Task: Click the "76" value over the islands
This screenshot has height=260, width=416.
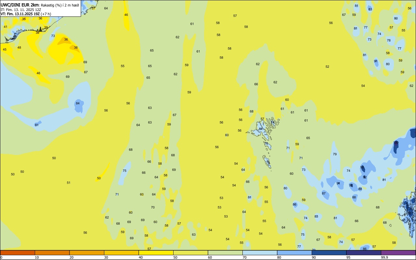Action: (266, 144)
